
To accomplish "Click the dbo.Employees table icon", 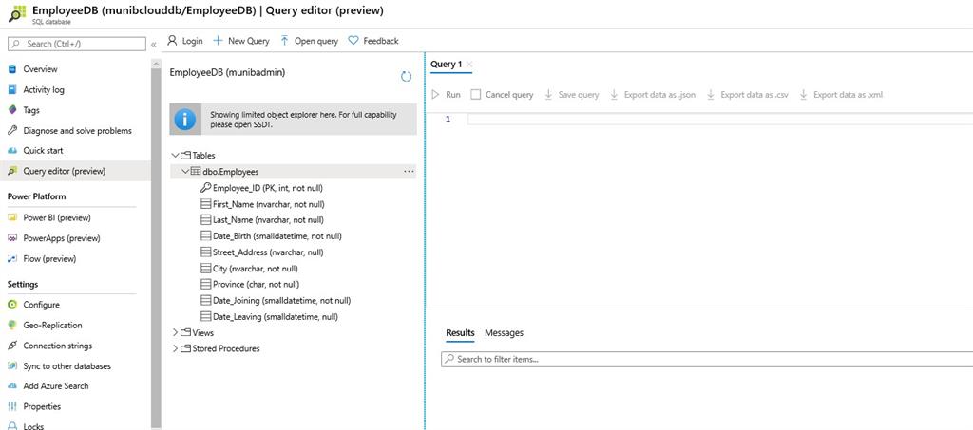I will pyautogui.click(x=196, y=172).
